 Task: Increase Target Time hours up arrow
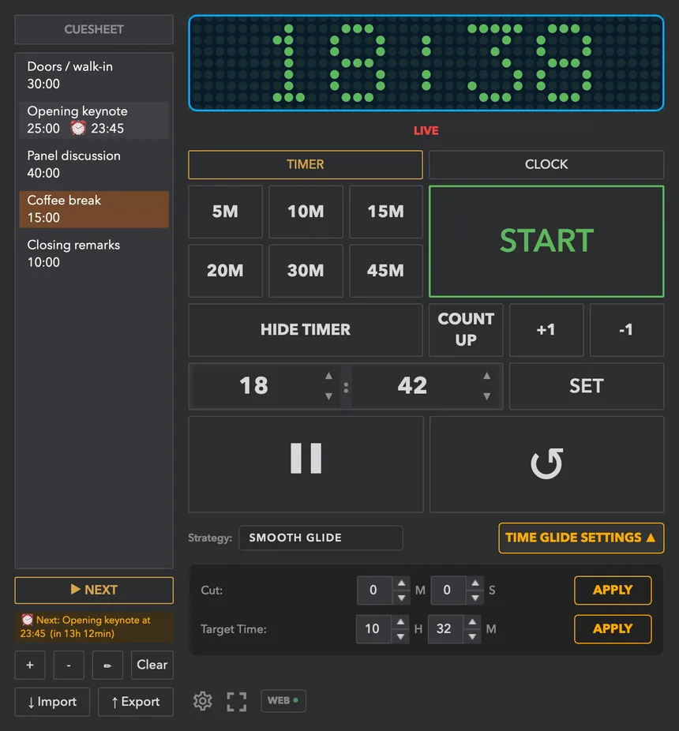coord(400,622)
